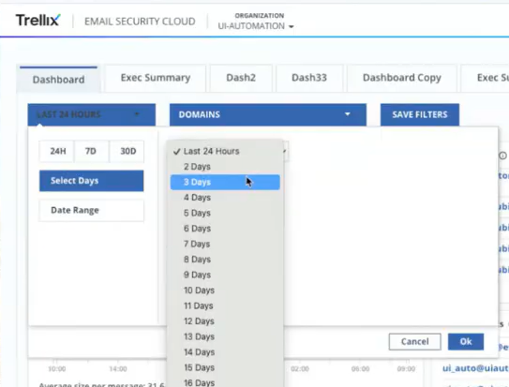Image resolution: width=509 pixels, height=387 pixels.
Task: Collapse the Last 24 Hours time filter
Action: (x=92, y=114)
